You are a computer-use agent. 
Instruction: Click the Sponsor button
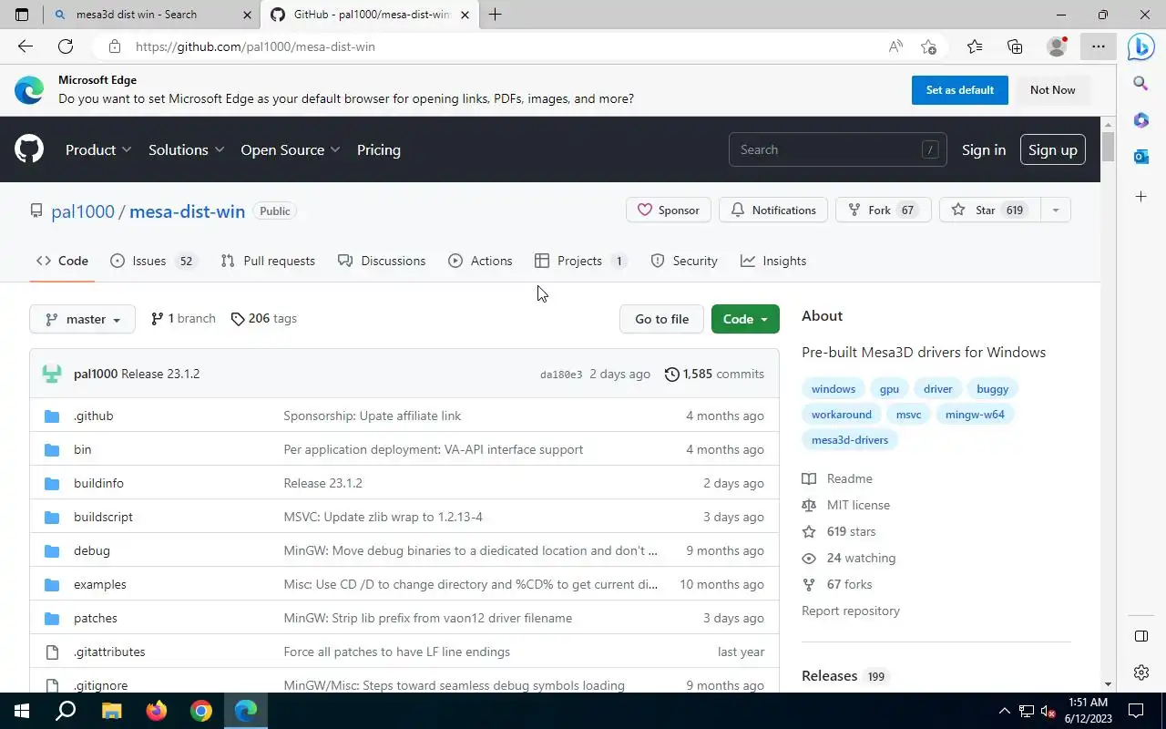pos(669,210)
